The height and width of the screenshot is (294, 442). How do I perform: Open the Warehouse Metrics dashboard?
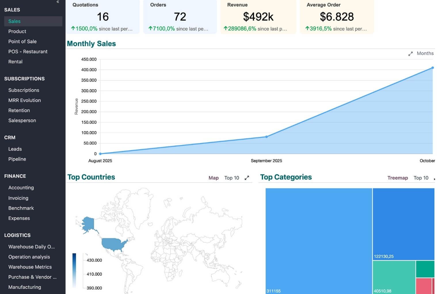pyautogui.click(x=30, y=267)
